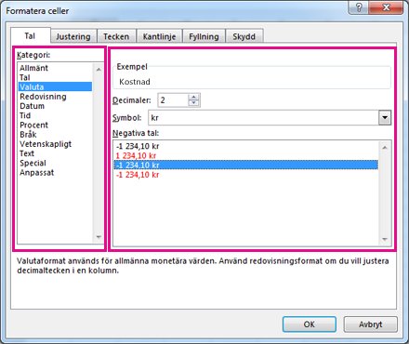Image resolution: width=409 pixels, height=344 pixels.
Task: Select the Tid category
Action: [x=55, y=115]
